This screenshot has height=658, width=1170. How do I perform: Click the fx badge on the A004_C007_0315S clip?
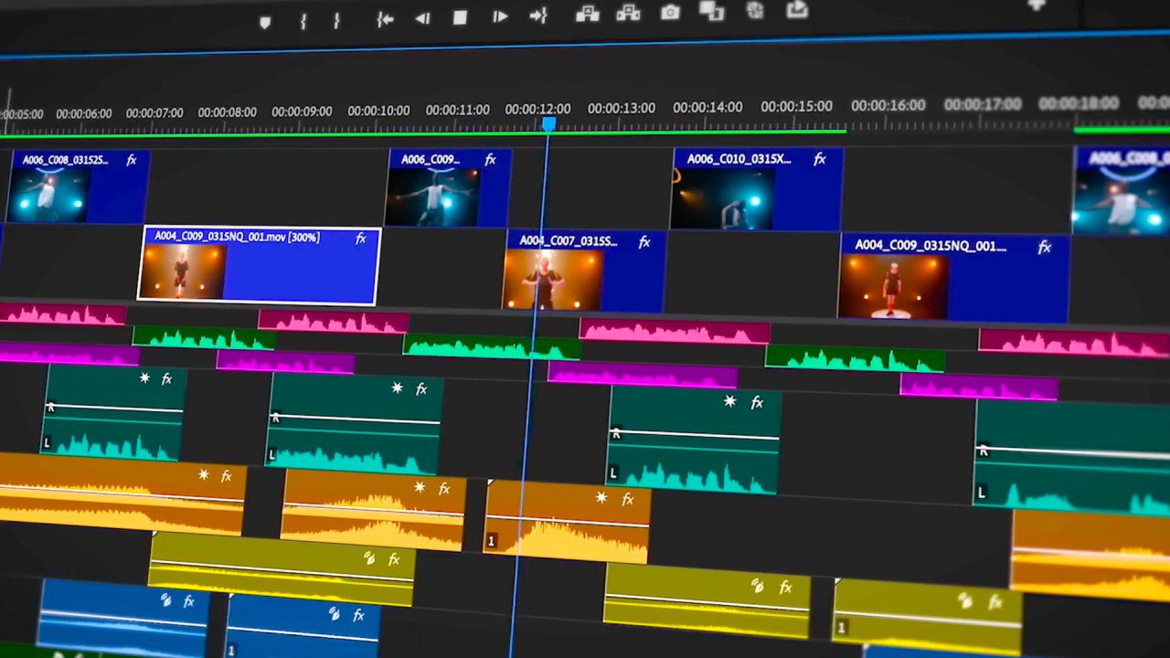click(x=644, y=242)
